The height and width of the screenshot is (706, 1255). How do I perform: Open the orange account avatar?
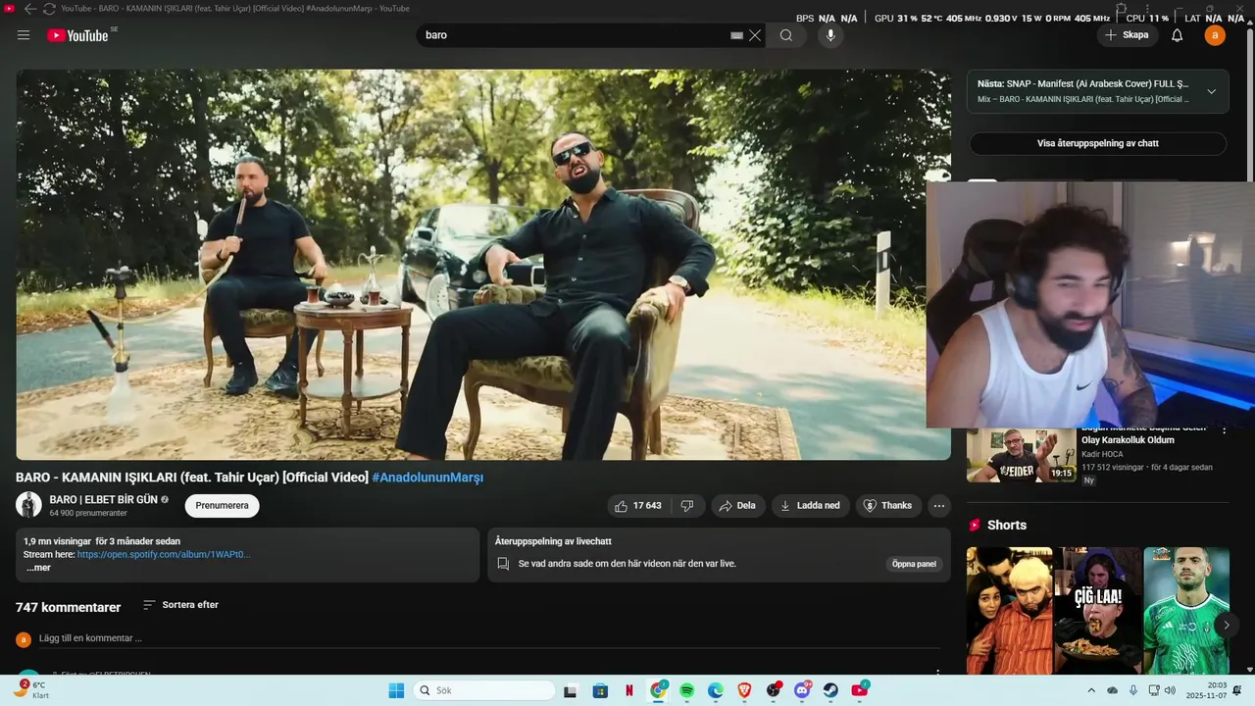click(1215, 35)
